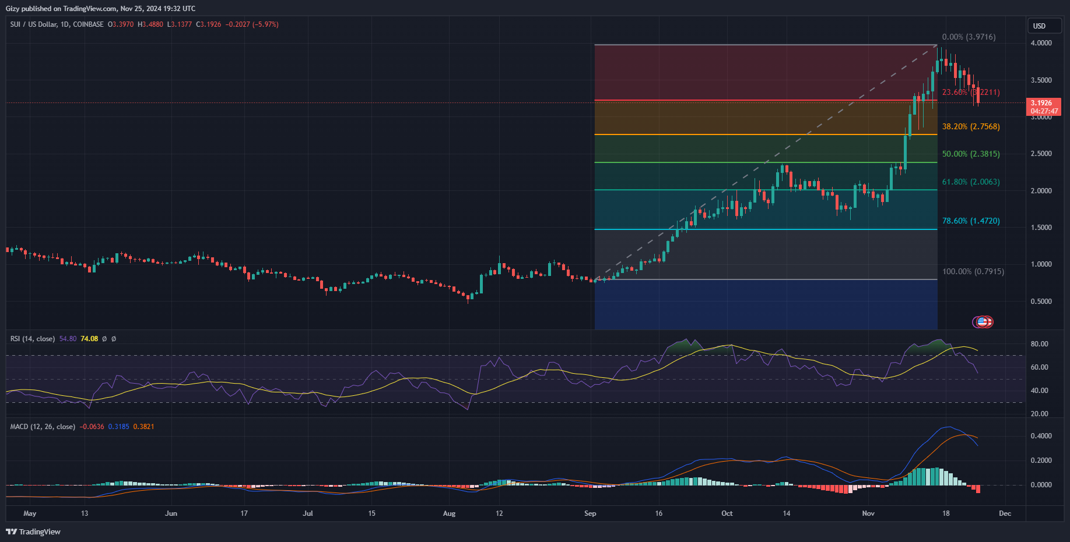
Task: Select the Fib 61.80% (2.0063) level label
Action: (x=971, y=182)
